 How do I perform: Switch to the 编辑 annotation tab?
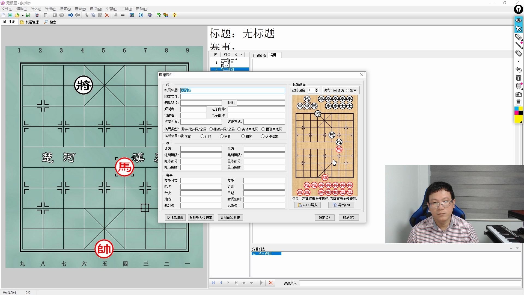tap(273, 55)
